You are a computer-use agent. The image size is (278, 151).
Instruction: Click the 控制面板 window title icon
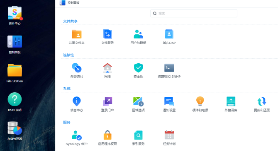(62, 2)
